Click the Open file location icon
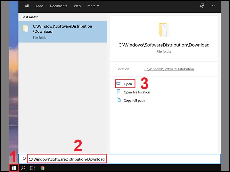This screenshot has width=230, height=172. (118, 92)
